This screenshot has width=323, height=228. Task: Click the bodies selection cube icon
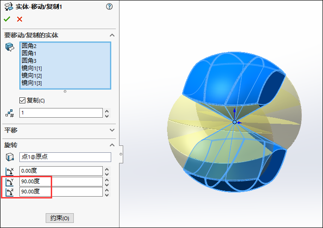pyautogui.click(x=10, y=47)
